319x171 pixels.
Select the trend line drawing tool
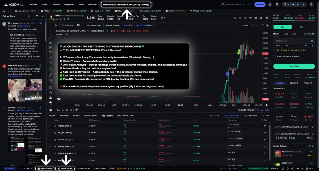point(51,38)
